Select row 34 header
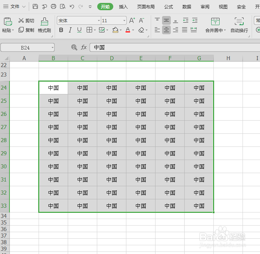Viewport: 260px width, 254px height. click(x=5, y=216)
